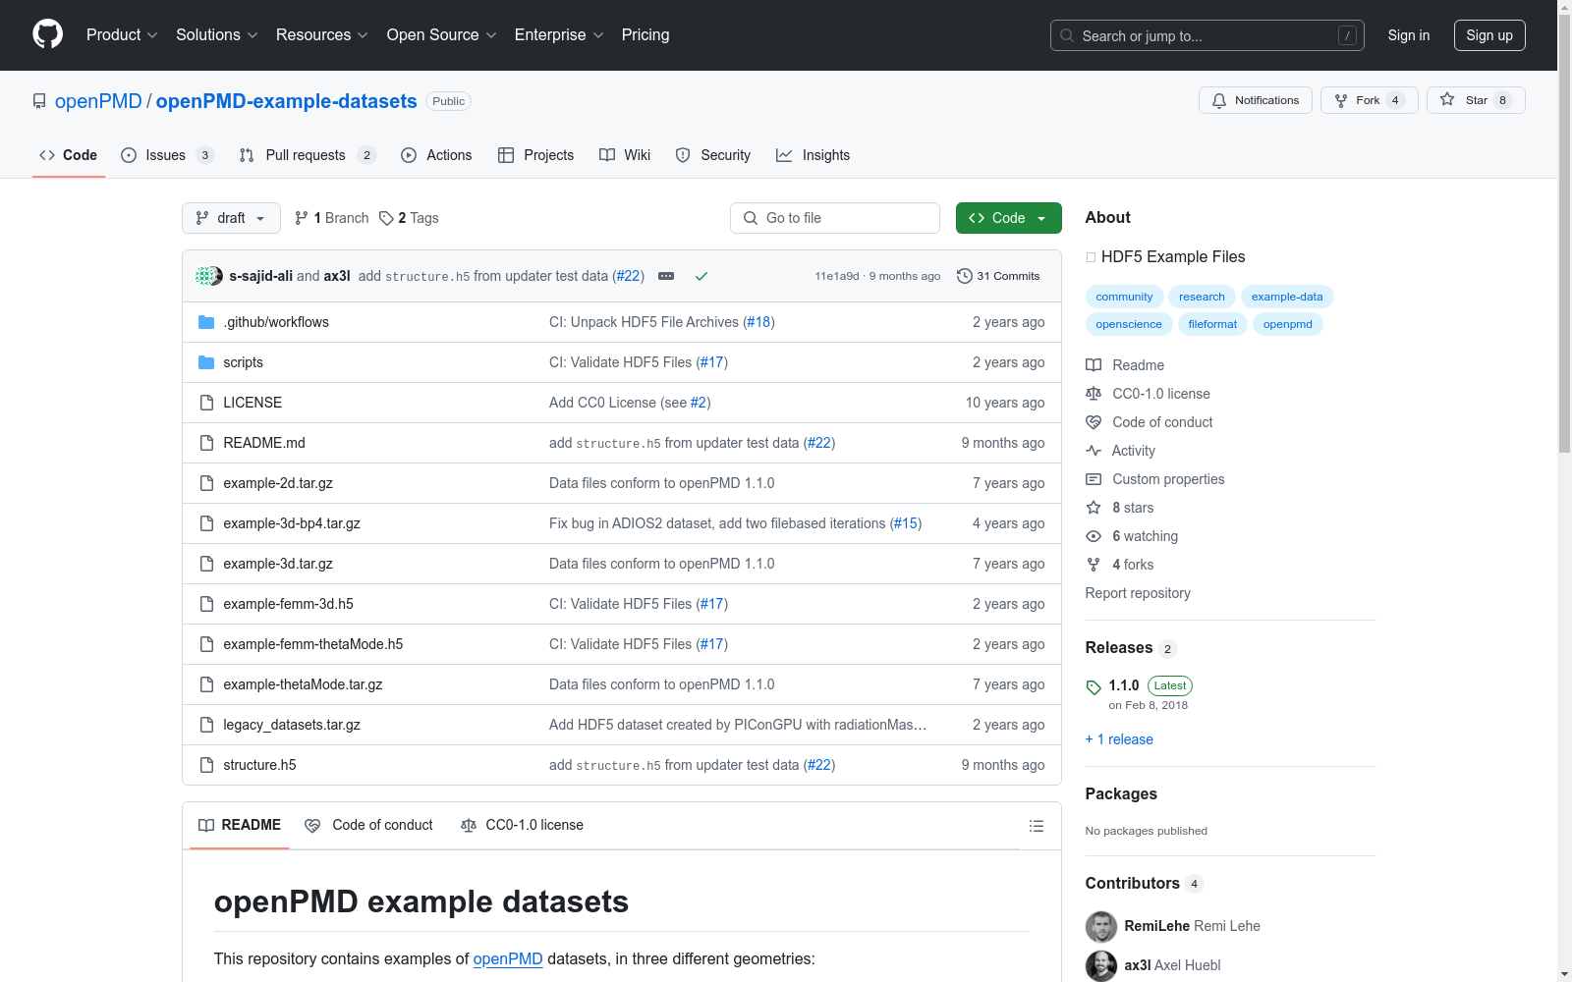Click the Report repository link
Viewport: 1572px width, 982px height.
(1138, 593)
